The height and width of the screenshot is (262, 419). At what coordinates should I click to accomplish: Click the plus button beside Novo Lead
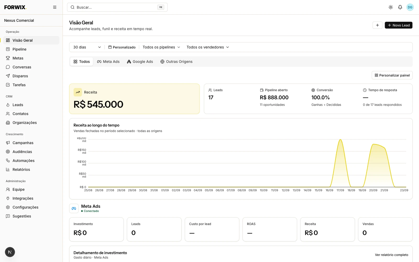[377, 25]
